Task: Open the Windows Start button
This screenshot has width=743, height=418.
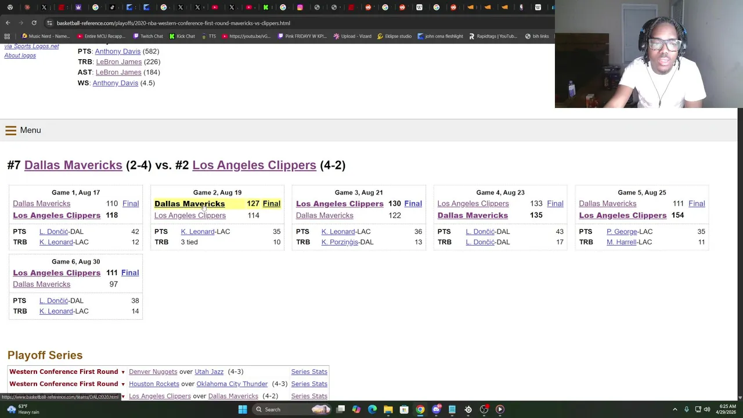Action: pos(243,409)
